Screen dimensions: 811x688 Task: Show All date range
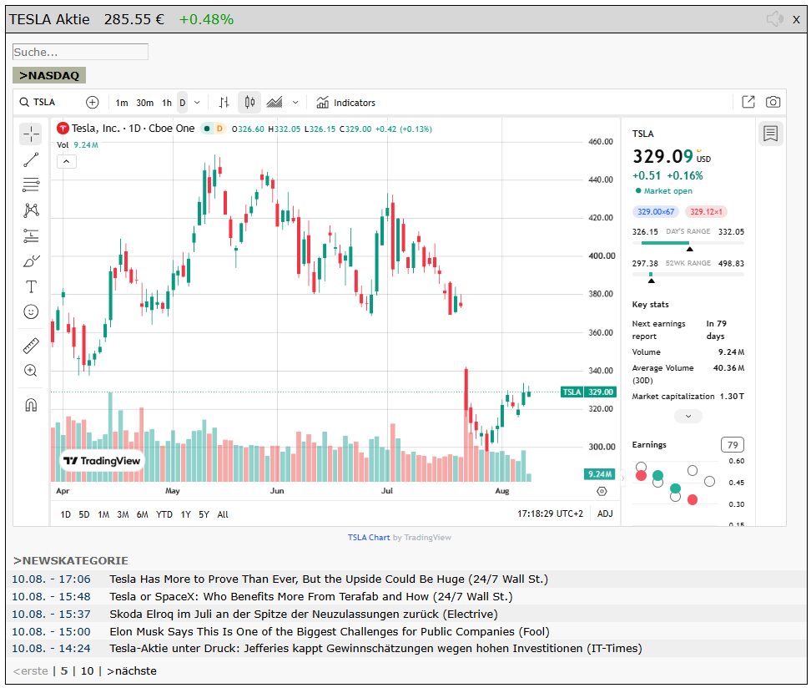[223, 514]
